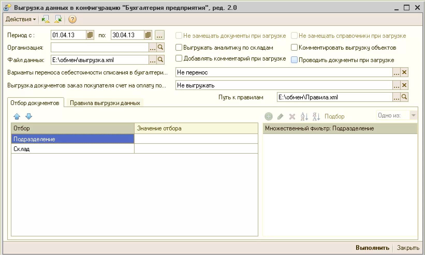This screenshot has height=255, width=425.
Task: Click the Не выгружать value field
Action: [284, 85]
